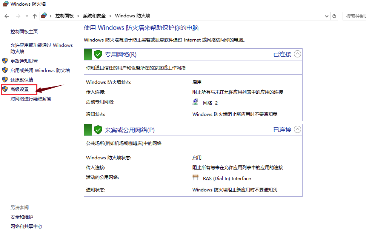The height and width of the screenshot is (236, 366).
Task: Click the refresh button beside address bar
Action: [x=334, y=16]
